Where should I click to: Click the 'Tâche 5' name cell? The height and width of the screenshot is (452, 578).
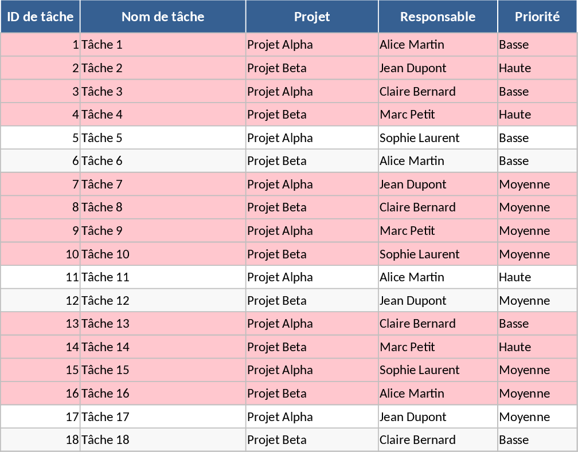coord(163,138)
